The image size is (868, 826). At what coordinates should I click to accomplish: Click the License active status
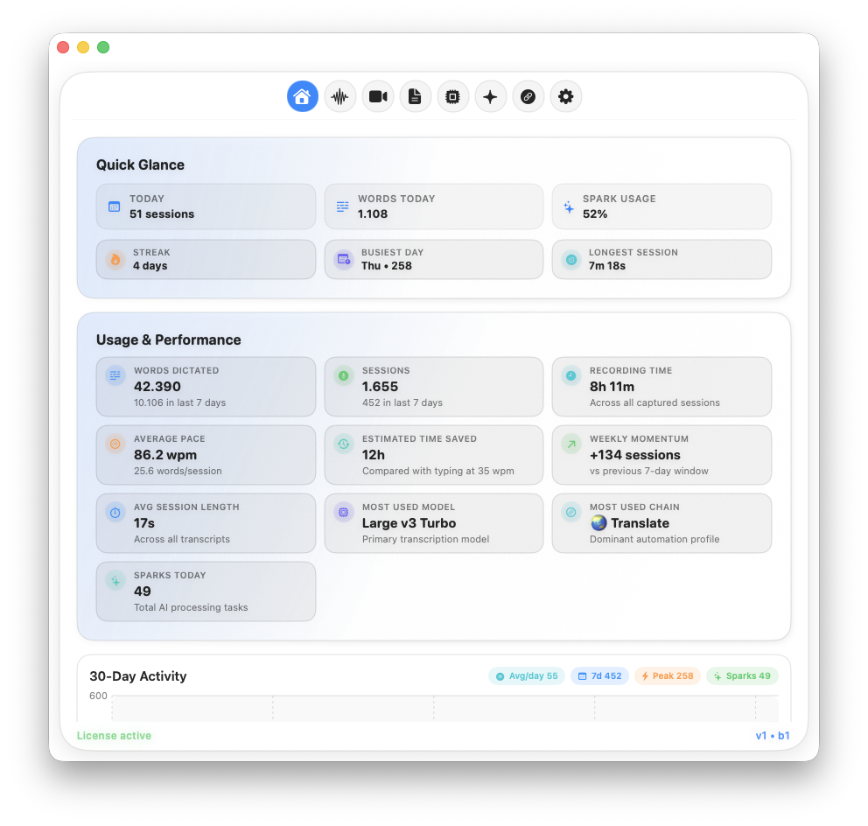point(114,735)
